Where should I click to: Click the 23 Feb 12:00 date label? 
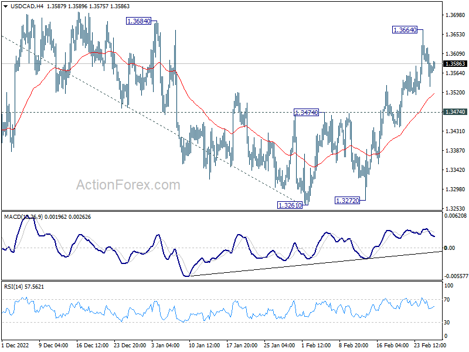[x=430, y=345]
